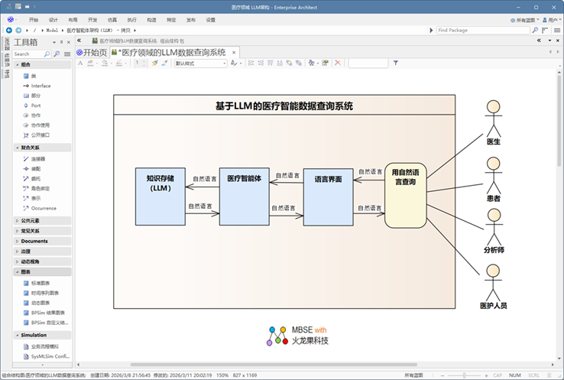This screenshot has height=380, width=564.
Task: Open the 设计 ribbon menu
Action: [x=53, y=19]
